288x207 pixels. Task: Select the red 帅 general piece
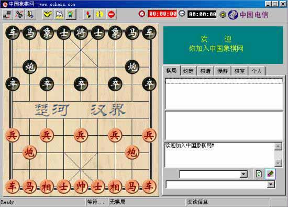[x=81, y=187]
